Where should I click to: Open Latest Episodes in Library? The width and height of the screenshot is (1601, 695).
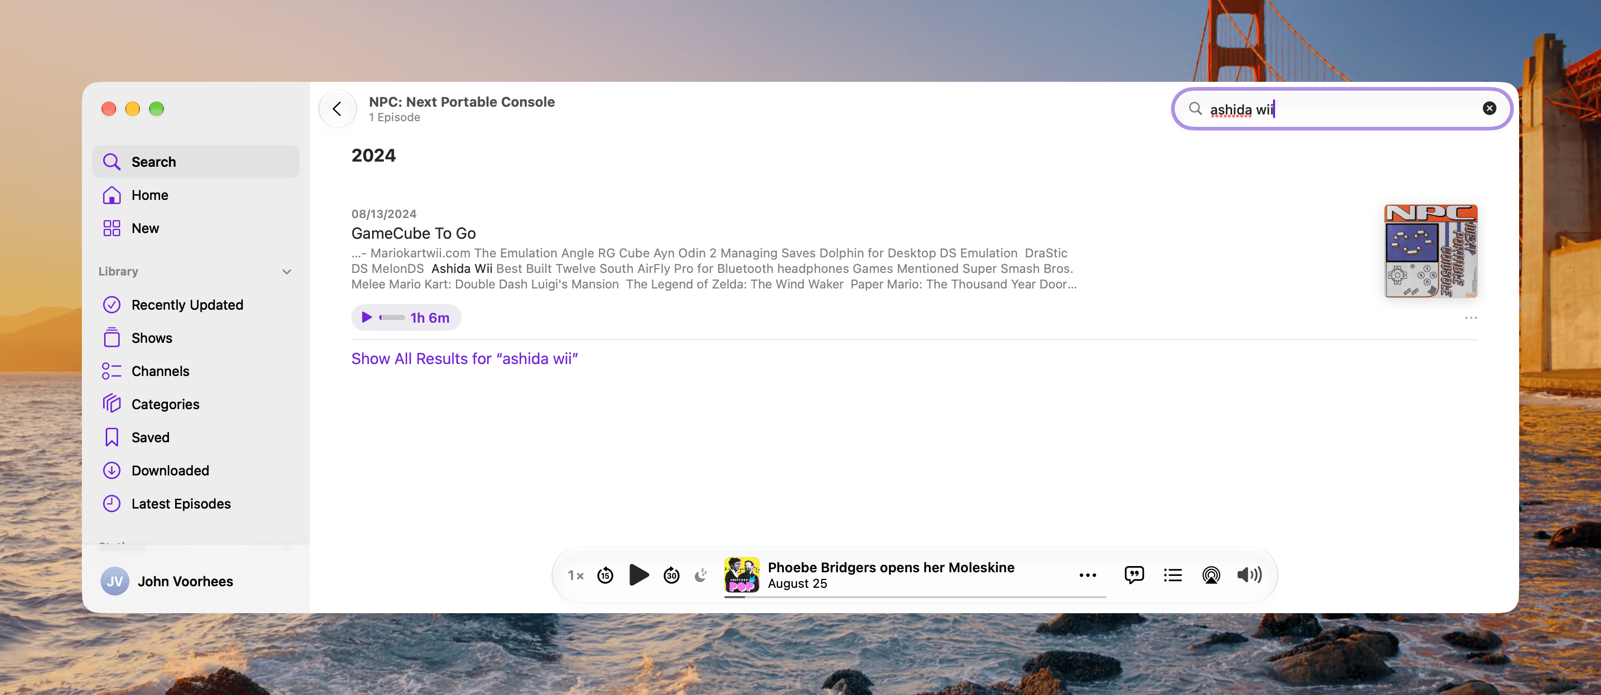pyautogui.click(x=196, y=503)
